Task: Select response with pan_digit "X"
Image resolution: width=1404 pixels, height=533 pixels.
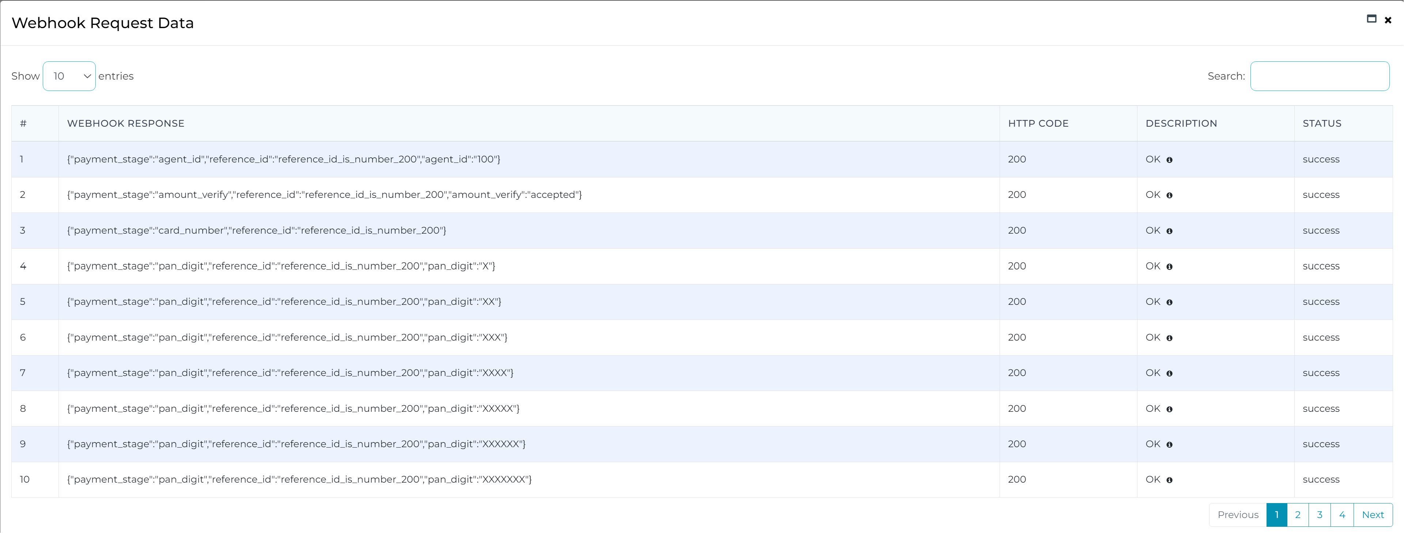Action: click(281, 266)
